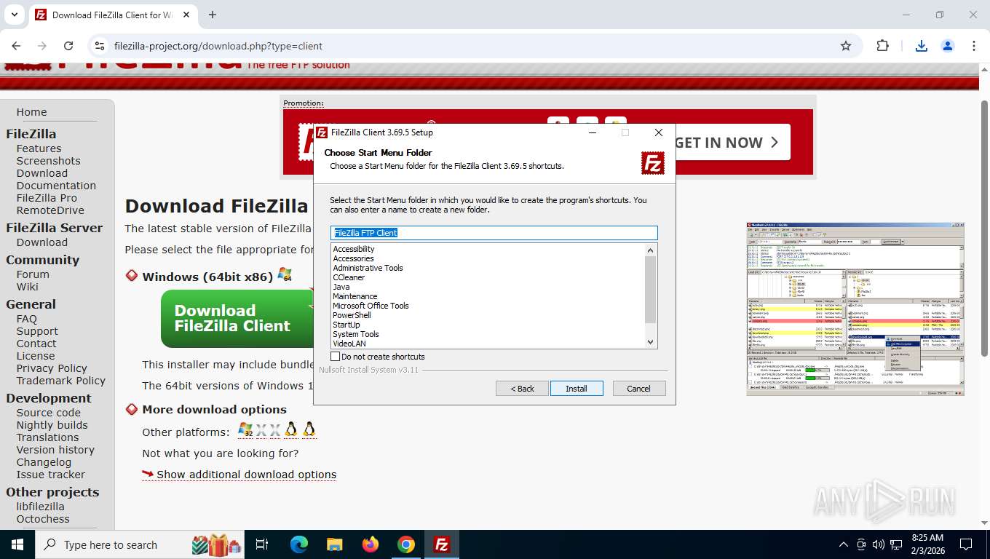990x559 pixels.
Task: Open Screenshots in the sidebar
Action: [48, 161]
